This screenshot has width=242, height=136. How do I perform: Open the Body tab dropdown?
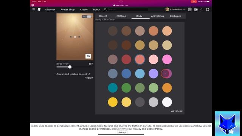click(140, 16)
